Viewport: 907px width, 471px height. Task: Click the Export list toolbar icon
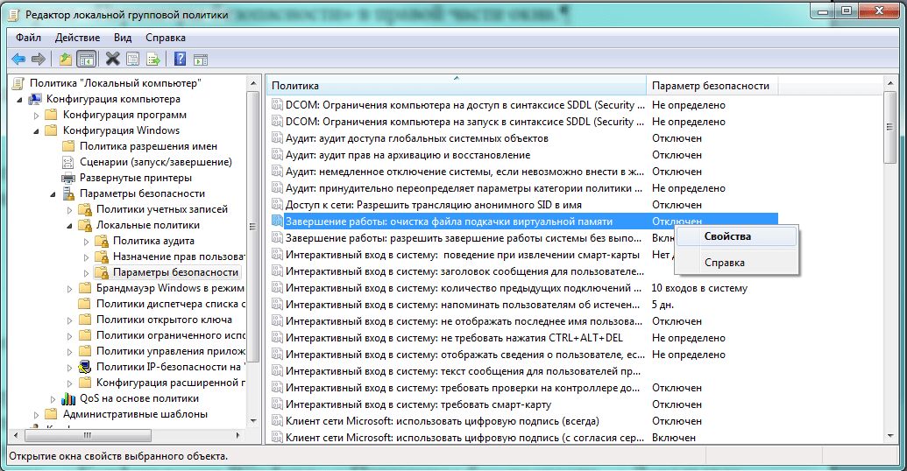(153, 59)
